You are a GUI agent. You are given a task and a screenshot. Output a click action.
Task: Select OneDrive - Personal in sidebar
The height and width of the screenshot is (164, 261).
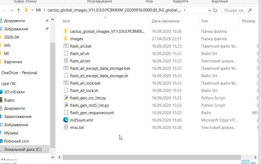click(19, 73)
